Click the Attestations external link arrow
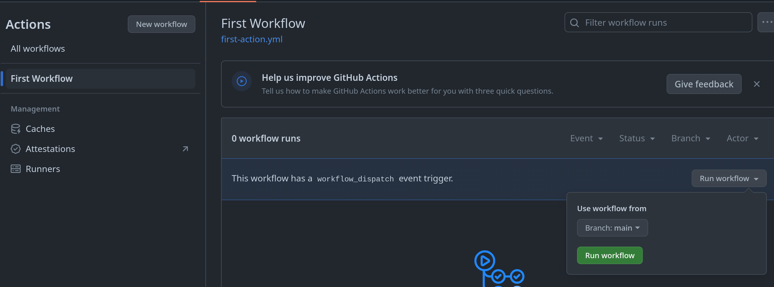This screenshot has height=287, width=774. (x=185, y=149)
